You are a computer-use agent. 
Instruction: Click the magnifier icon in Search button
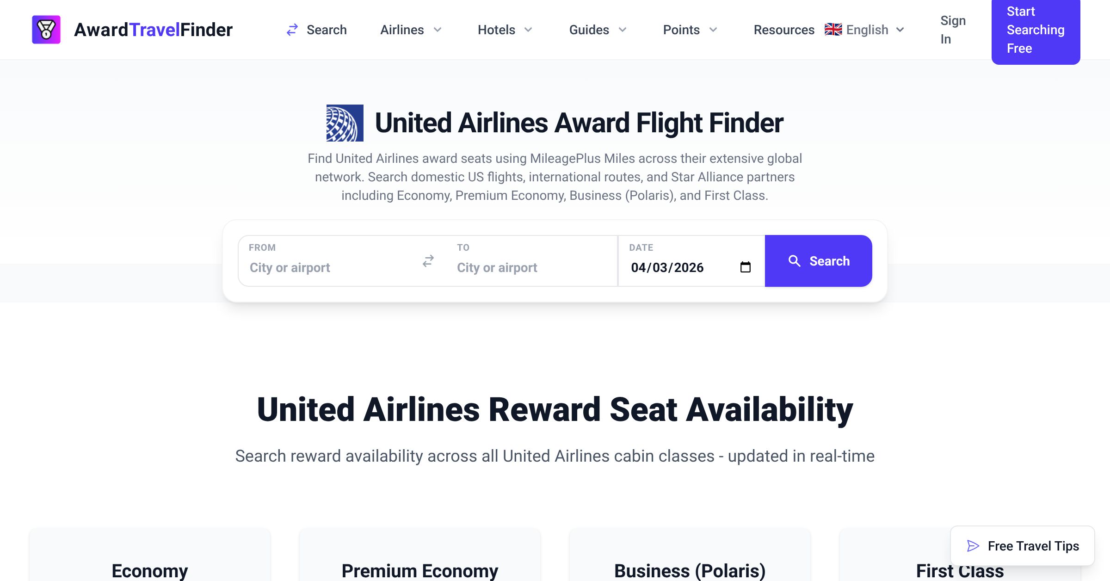pyautogui.click(x=794, y=261)
